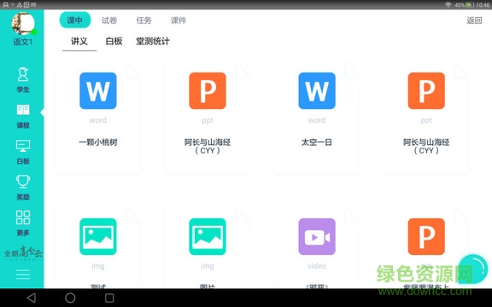Tap the floating teal circle button
This screenshot has height=307, width=492.
click(x=473, y=269)
